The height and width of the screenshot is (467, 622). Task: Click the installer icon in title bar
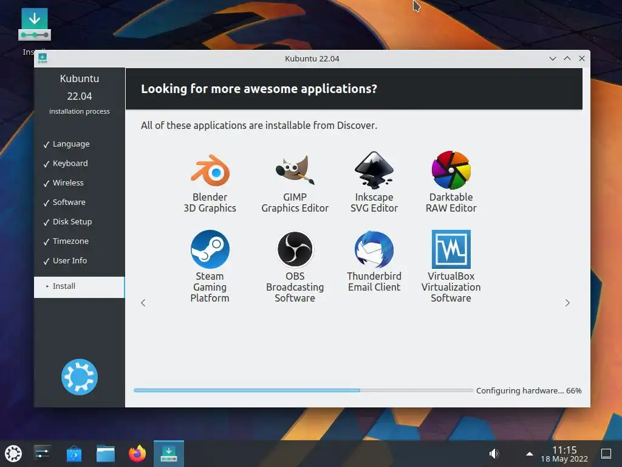click(x=43, y=58)
